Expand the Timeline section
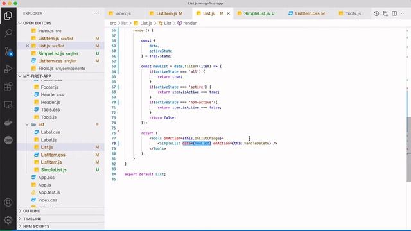 click(x=32, y=219)
